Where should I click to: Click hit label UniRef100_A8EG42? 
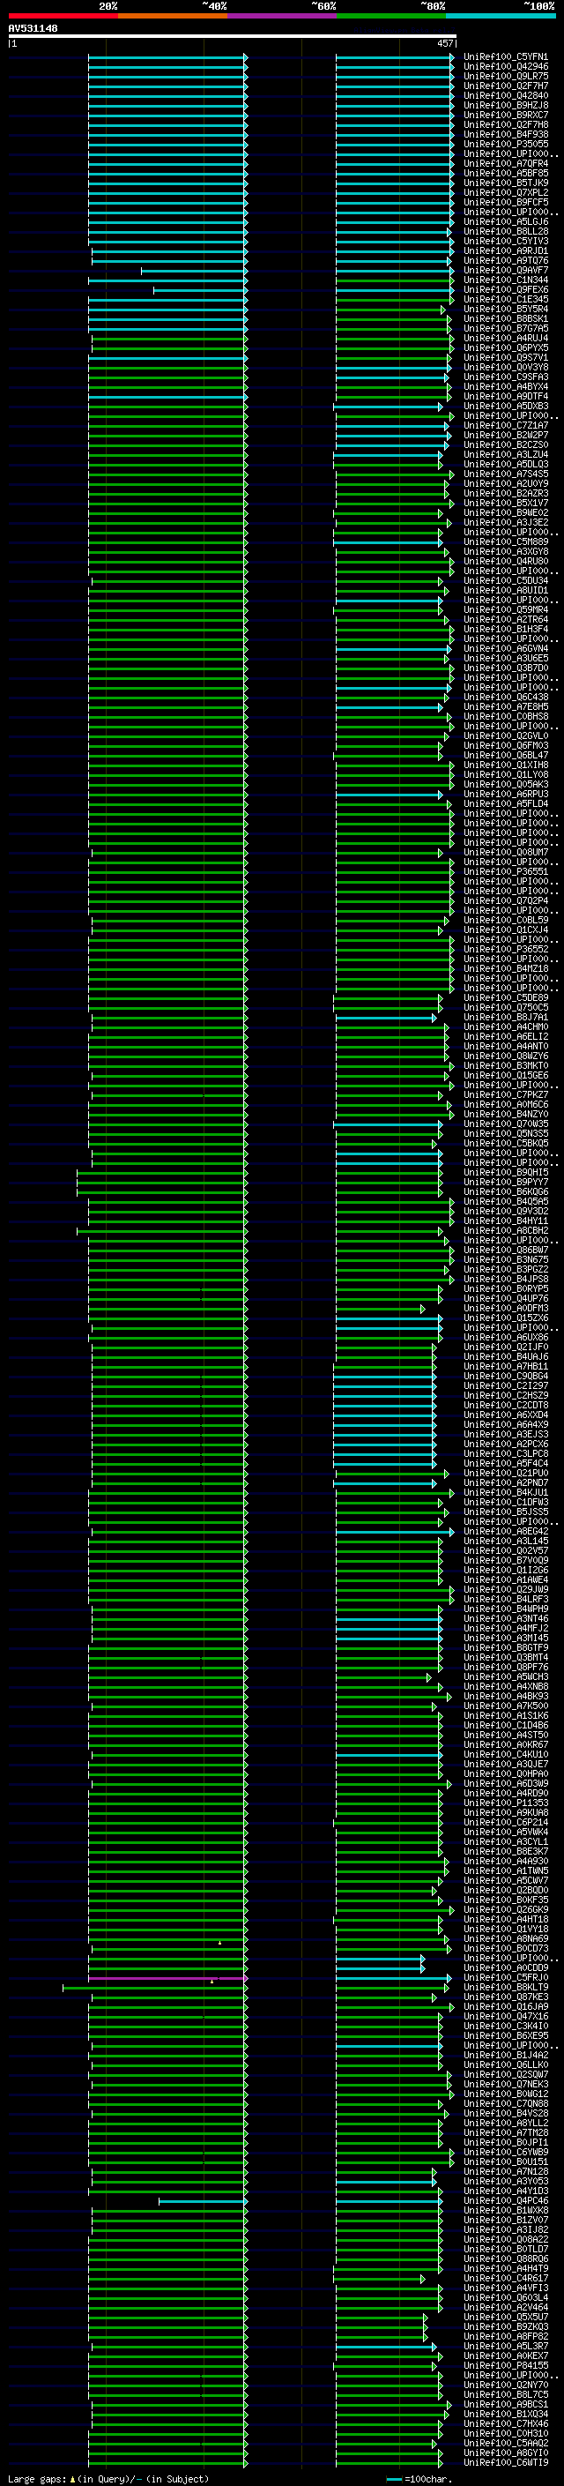(x=506, y=1532)
